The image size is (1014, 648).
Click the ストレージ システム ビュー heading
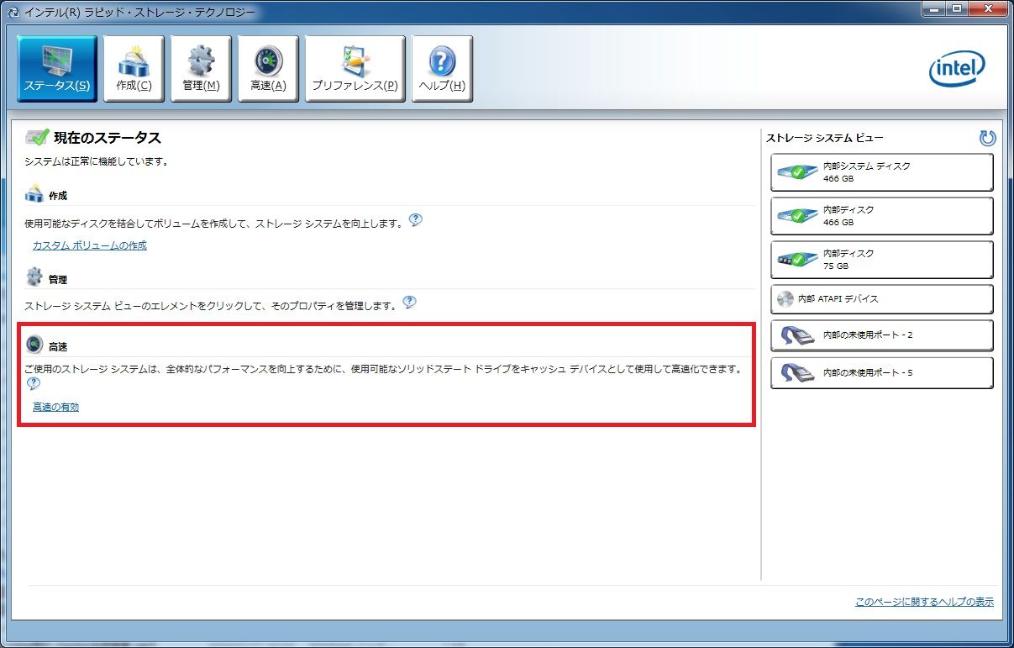point(824,138)
